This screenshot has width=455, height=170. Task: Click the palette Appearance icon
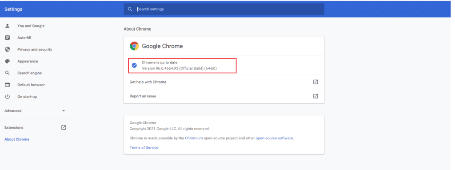tap(8, 61)
